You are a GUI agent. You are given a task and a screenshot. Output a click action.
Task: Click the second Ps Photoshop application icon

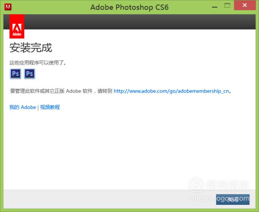pos(29,73)
